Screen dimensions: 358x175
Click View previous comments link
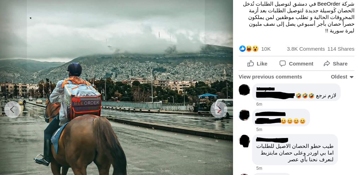pyautogui.click(x=270, y=77)
